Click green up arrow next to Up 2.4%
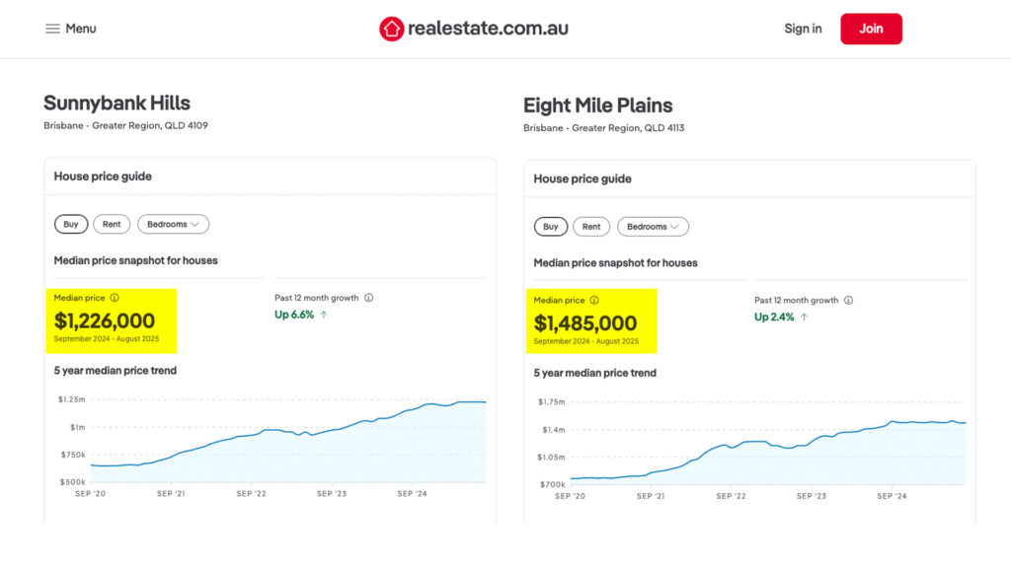The image size is (1011, 568). [x=804, y=318]
